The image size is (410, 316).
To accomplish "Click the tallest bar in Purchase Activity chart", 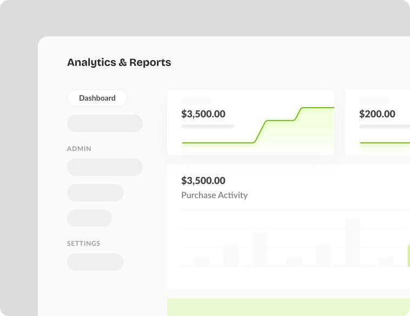I will point(353,242).
